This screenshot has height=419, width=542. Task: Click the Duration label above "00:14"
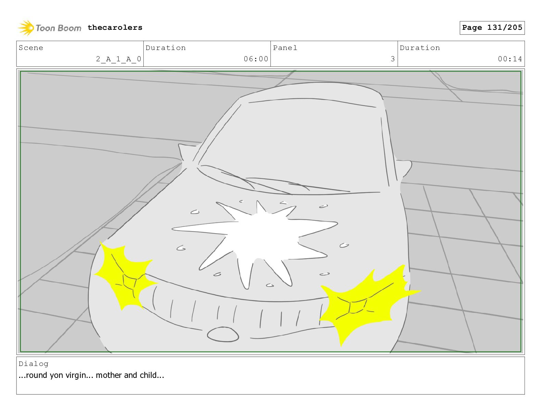(420, 48)
